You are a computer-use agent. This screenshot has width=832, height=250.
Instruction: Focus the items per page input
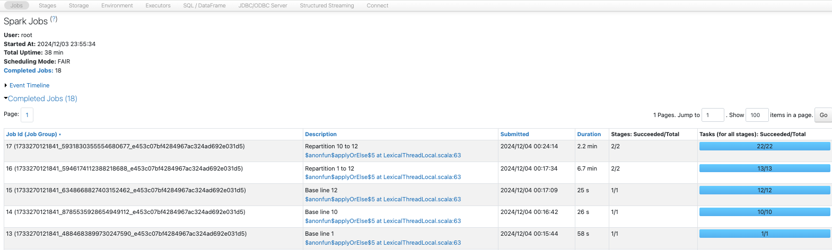(x=757, y=115)
